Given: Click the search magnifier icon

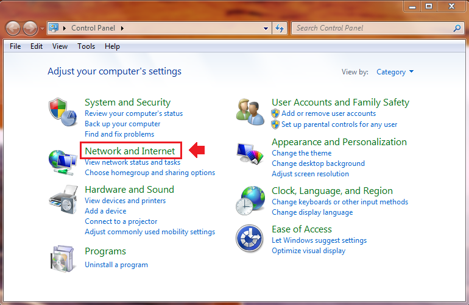Looking at the screenshot, I should (457, 28).
